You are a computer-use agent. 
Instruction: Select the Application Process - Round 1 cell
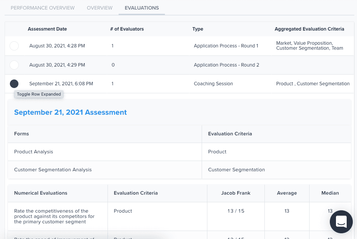(x=226, y=46)
